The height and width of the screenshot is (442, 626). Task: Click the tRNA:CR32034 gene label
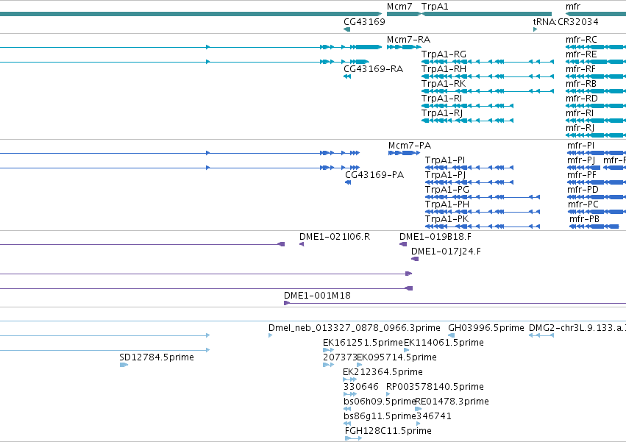click(566, 21)
